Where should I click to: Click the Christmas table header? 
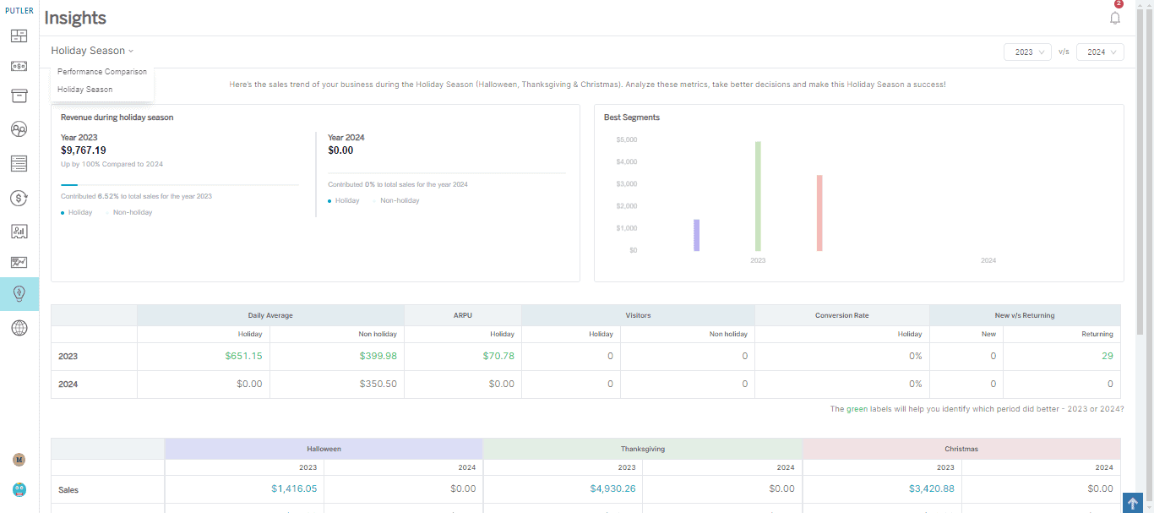point(961,449)
